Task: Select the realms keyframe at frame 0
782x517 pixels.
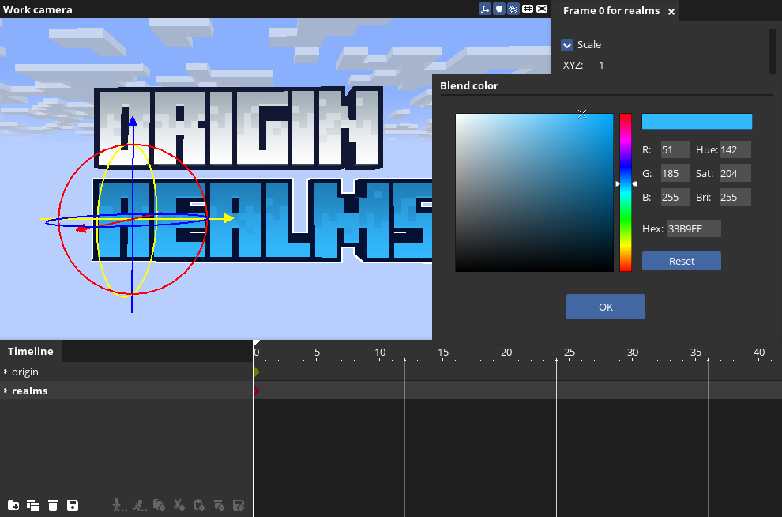Action: pyautogui.click(x=256, y=391)
